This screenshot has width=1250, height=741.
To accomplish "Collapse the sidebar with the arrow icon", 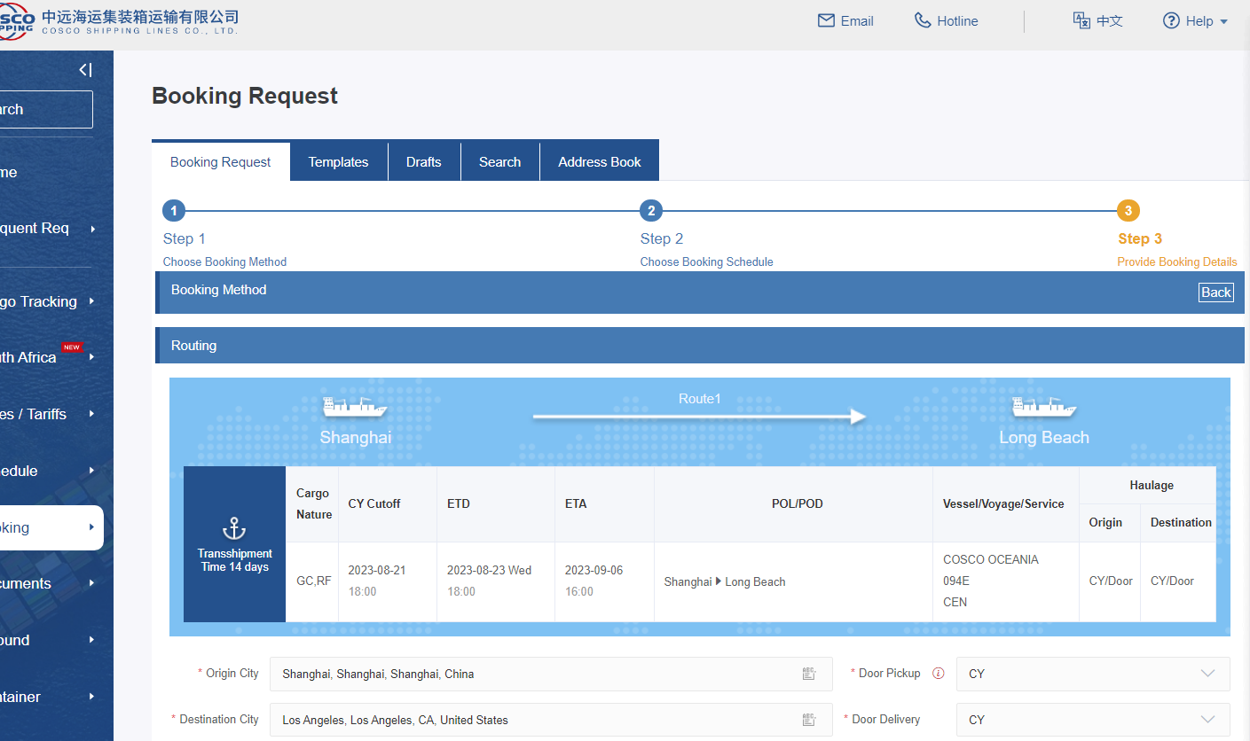I will click(x=85, y=70).
